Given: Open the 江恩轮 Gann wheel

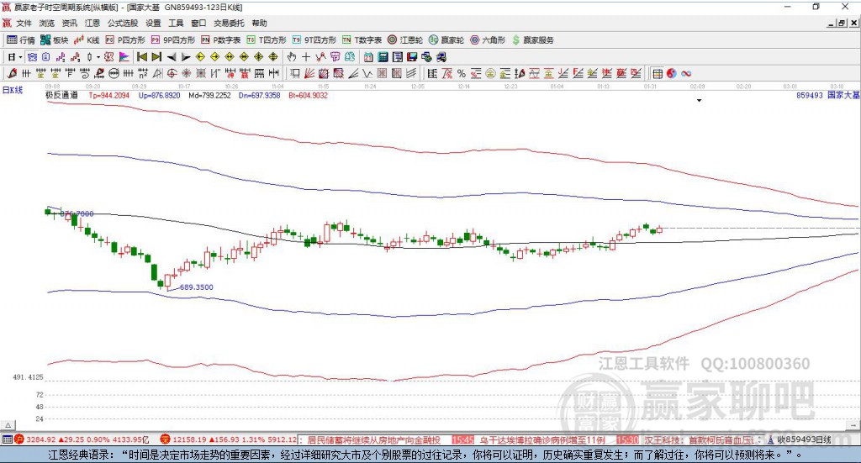Looking at the screenshot, I should tap(405, 40).
